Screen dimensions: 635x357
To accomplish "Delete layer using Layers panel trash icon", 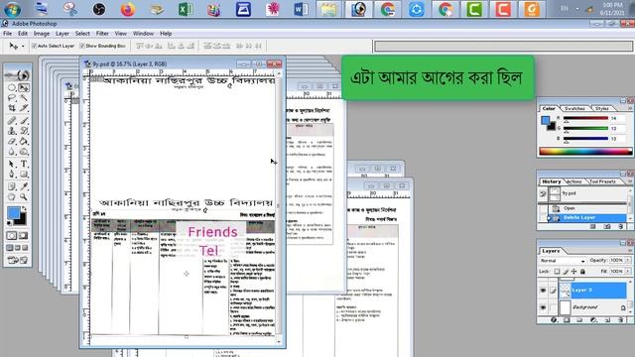I will [x=621, y=320].
